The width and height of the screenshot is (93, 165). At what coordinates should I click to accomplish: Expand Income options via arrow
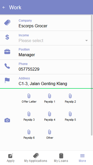click(x=87, y=40)
